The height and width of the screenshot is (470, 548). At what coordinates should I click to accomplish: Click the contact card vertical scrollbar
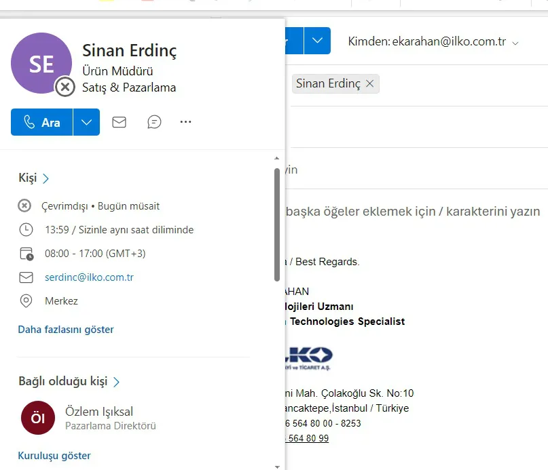pos(277,224)
